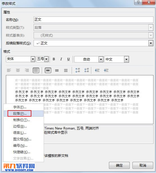Decrease paragraph spacing icon

87,70
